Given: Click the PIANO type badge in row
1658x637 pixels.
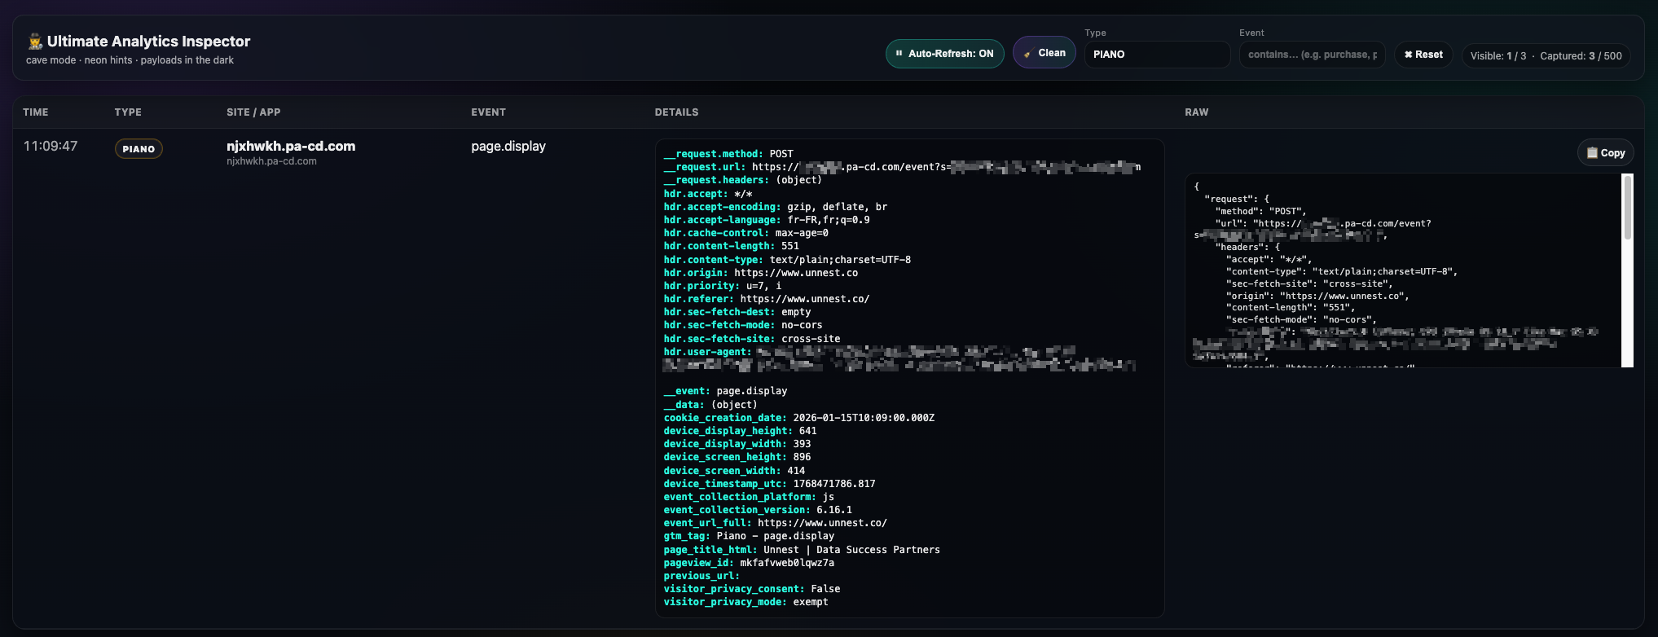Looking at the screenshot, I should (139, 149).
